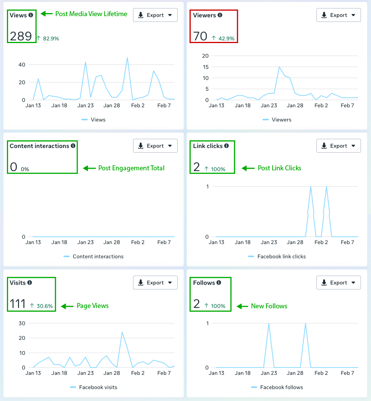Click download icon in Views Export button

pos(141,15)
